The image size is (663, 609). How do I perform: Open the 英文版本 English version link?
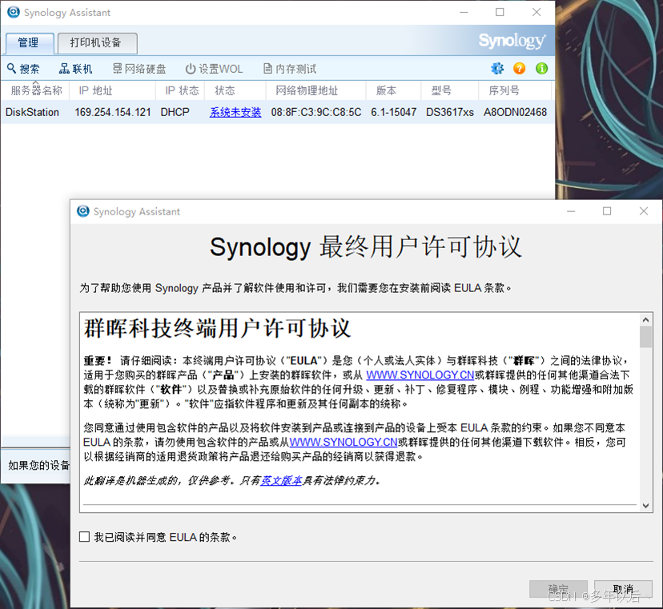click(x=281, y=480)
